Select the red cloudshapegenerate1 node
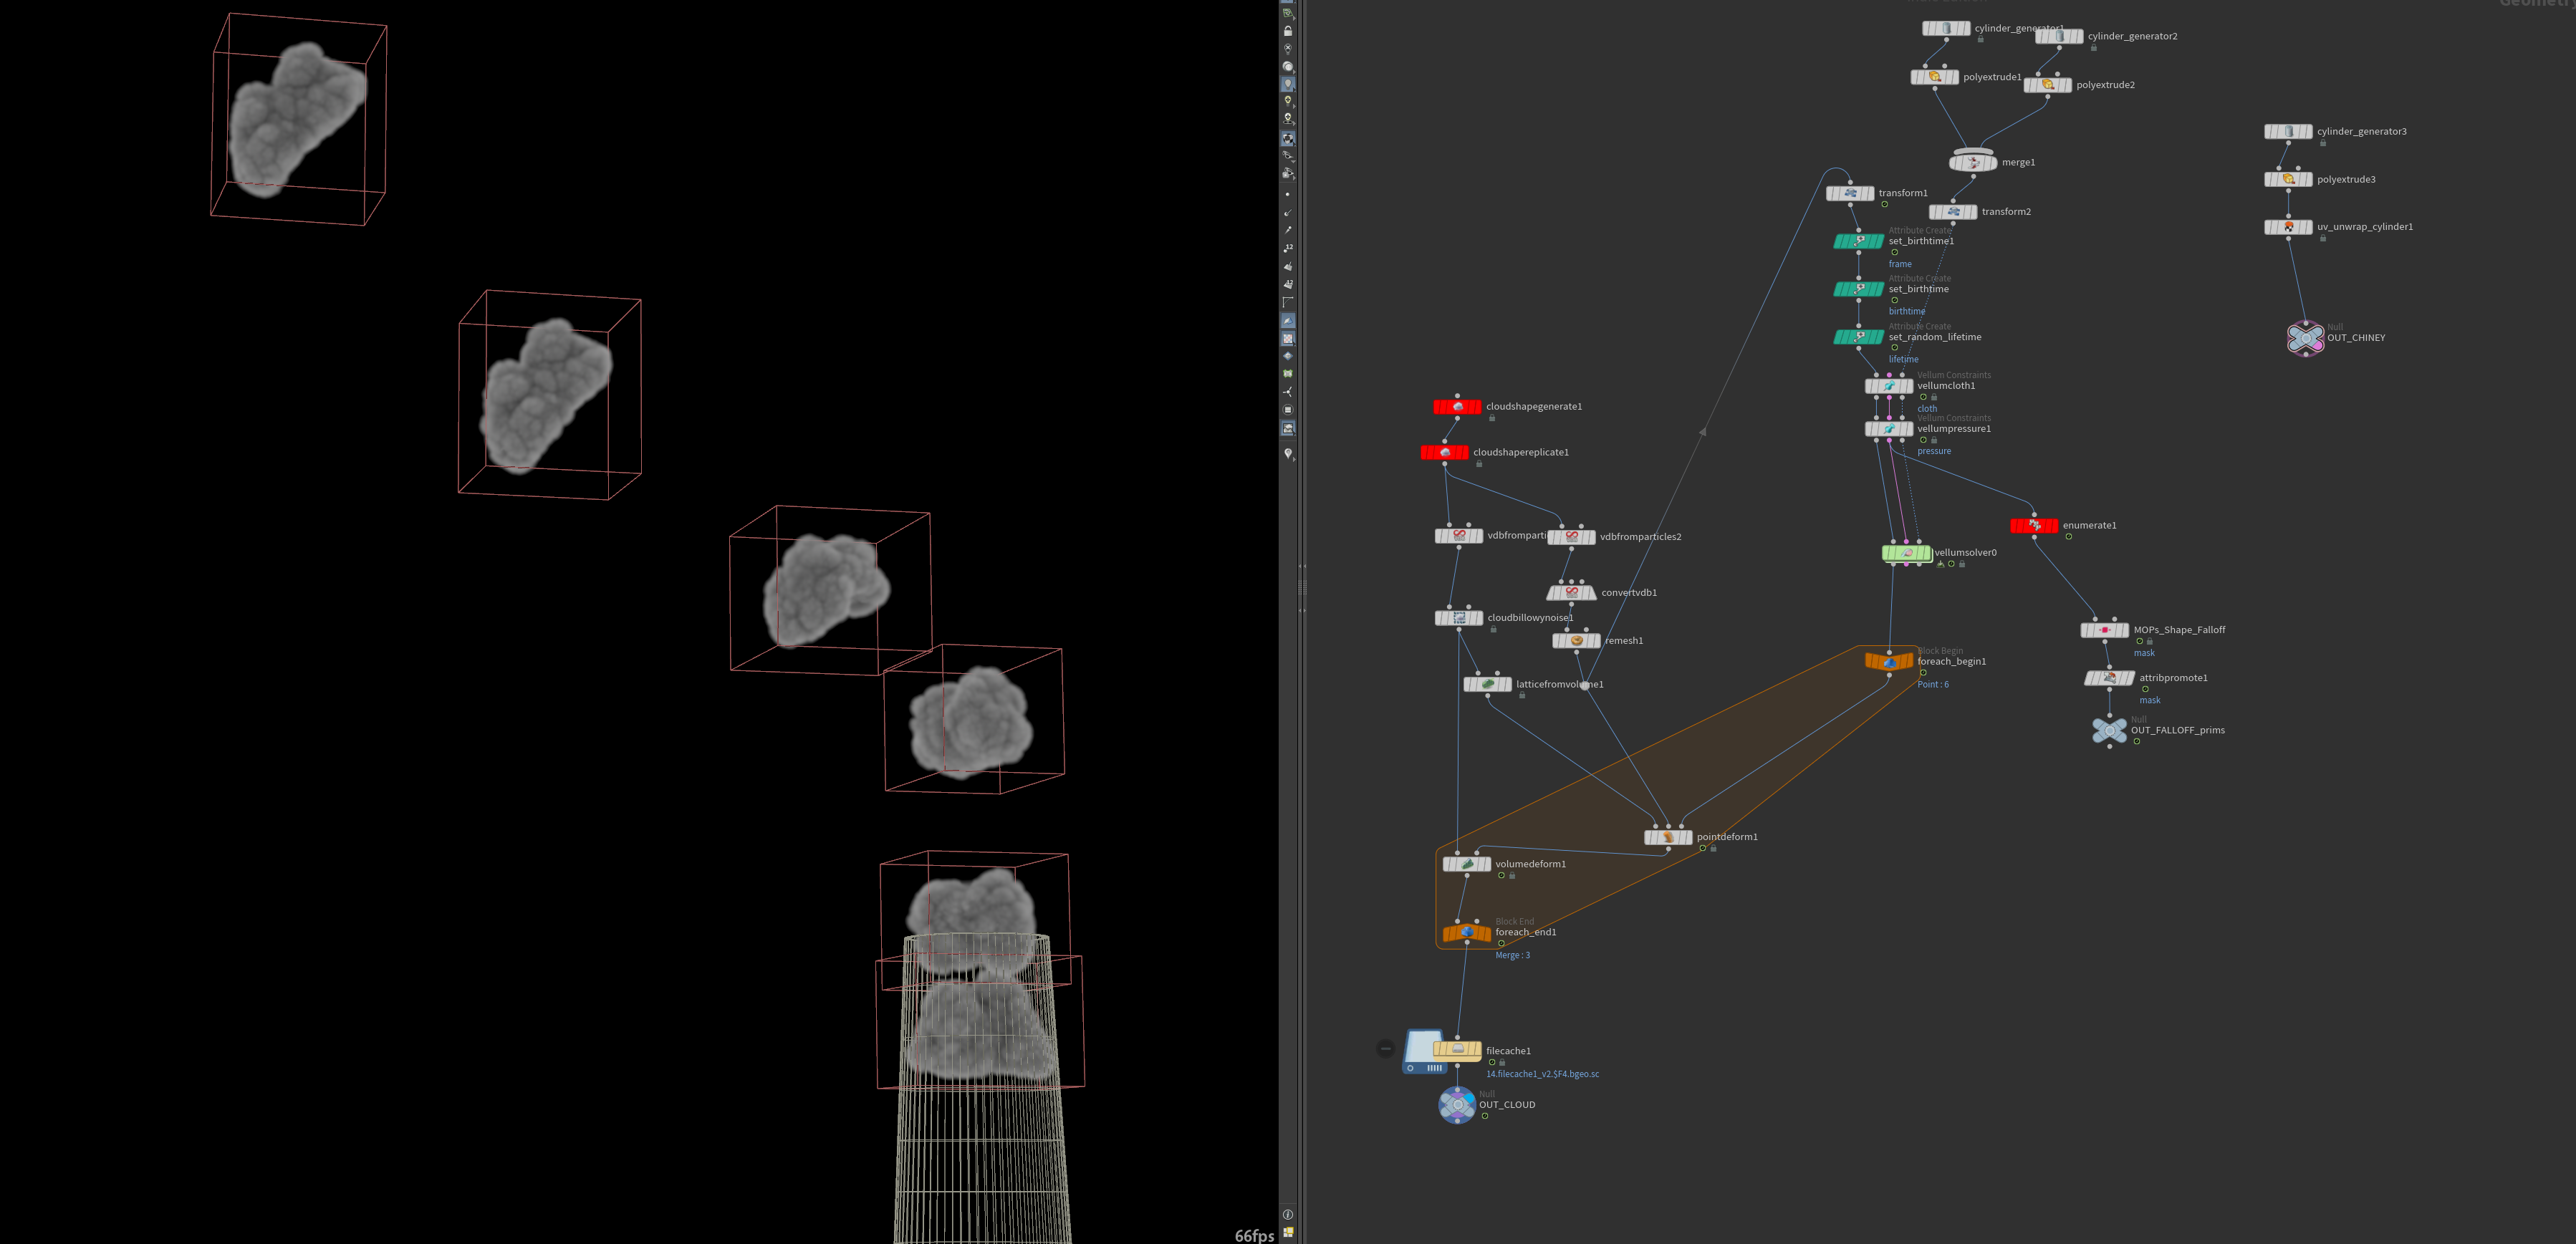2576x1244 pixels. (x=1457, y=407)
